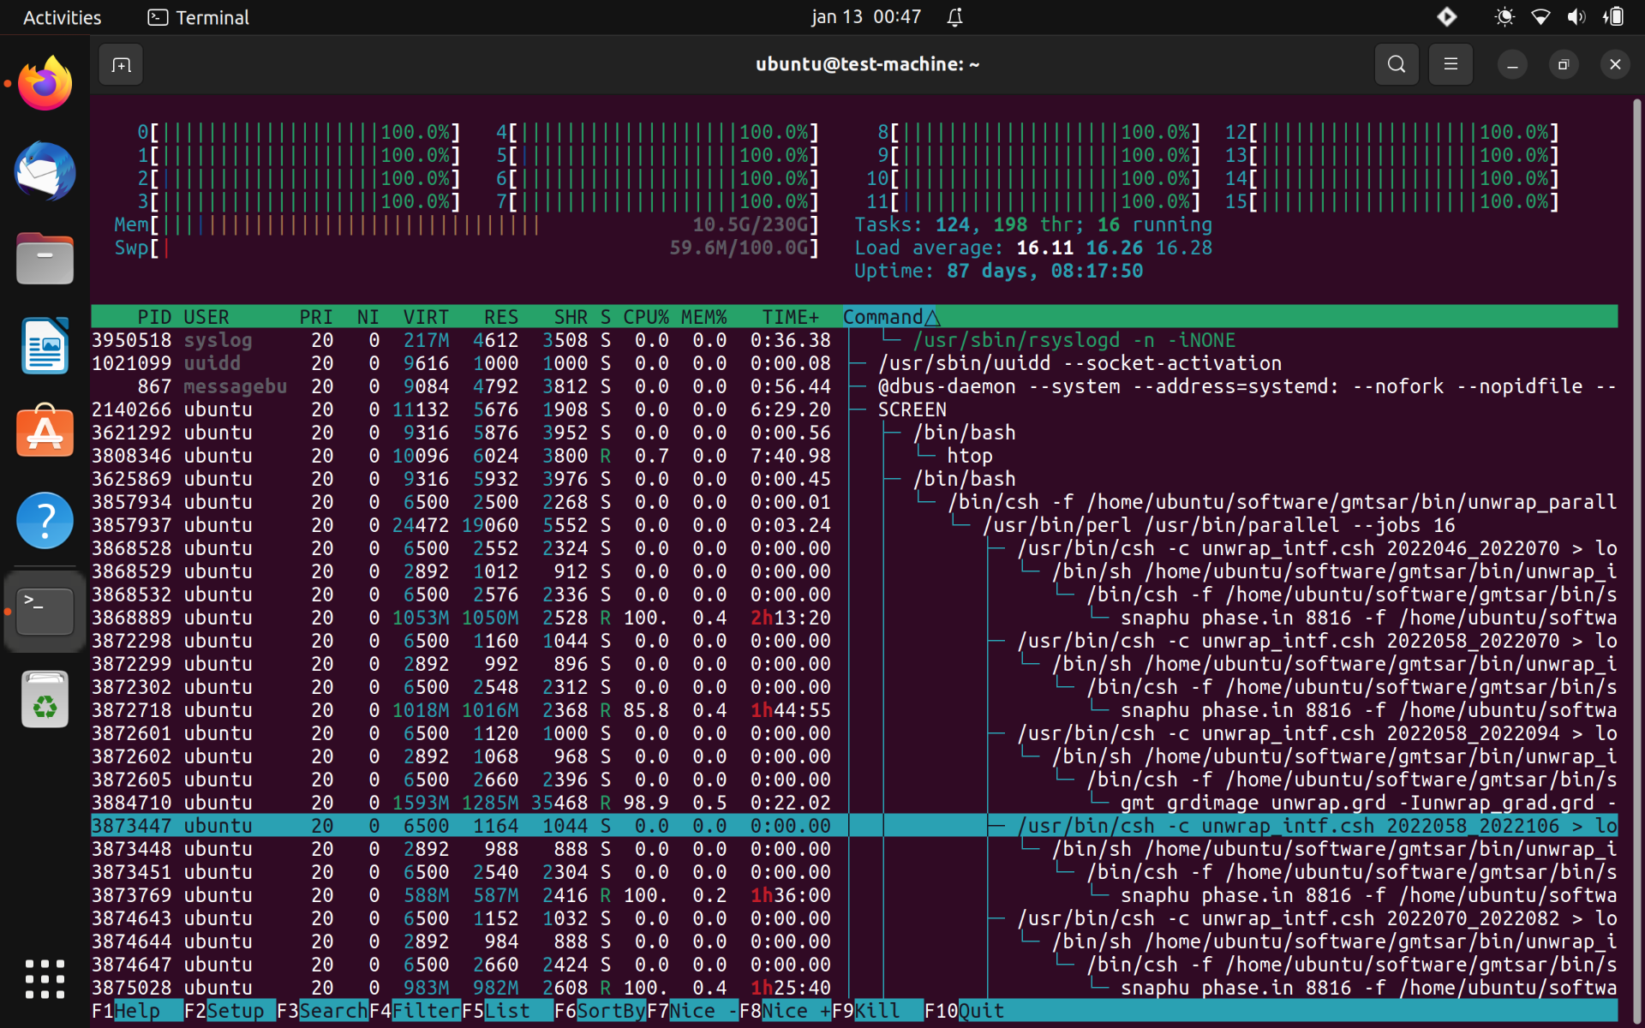Screen dimensions: 1645x1028
Task: Launch Thunderbird from the dock
Action: (44, 171)
